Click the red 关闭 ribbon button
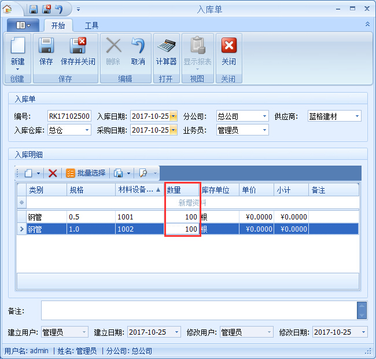This screenshot has height=359, width=376. [x=228, y=52]
